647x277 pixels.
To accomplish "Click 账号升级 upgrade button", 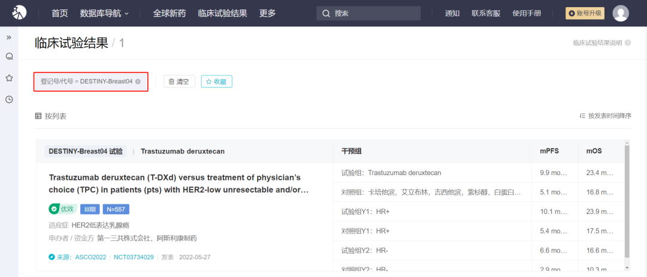I will click(585, 13).
